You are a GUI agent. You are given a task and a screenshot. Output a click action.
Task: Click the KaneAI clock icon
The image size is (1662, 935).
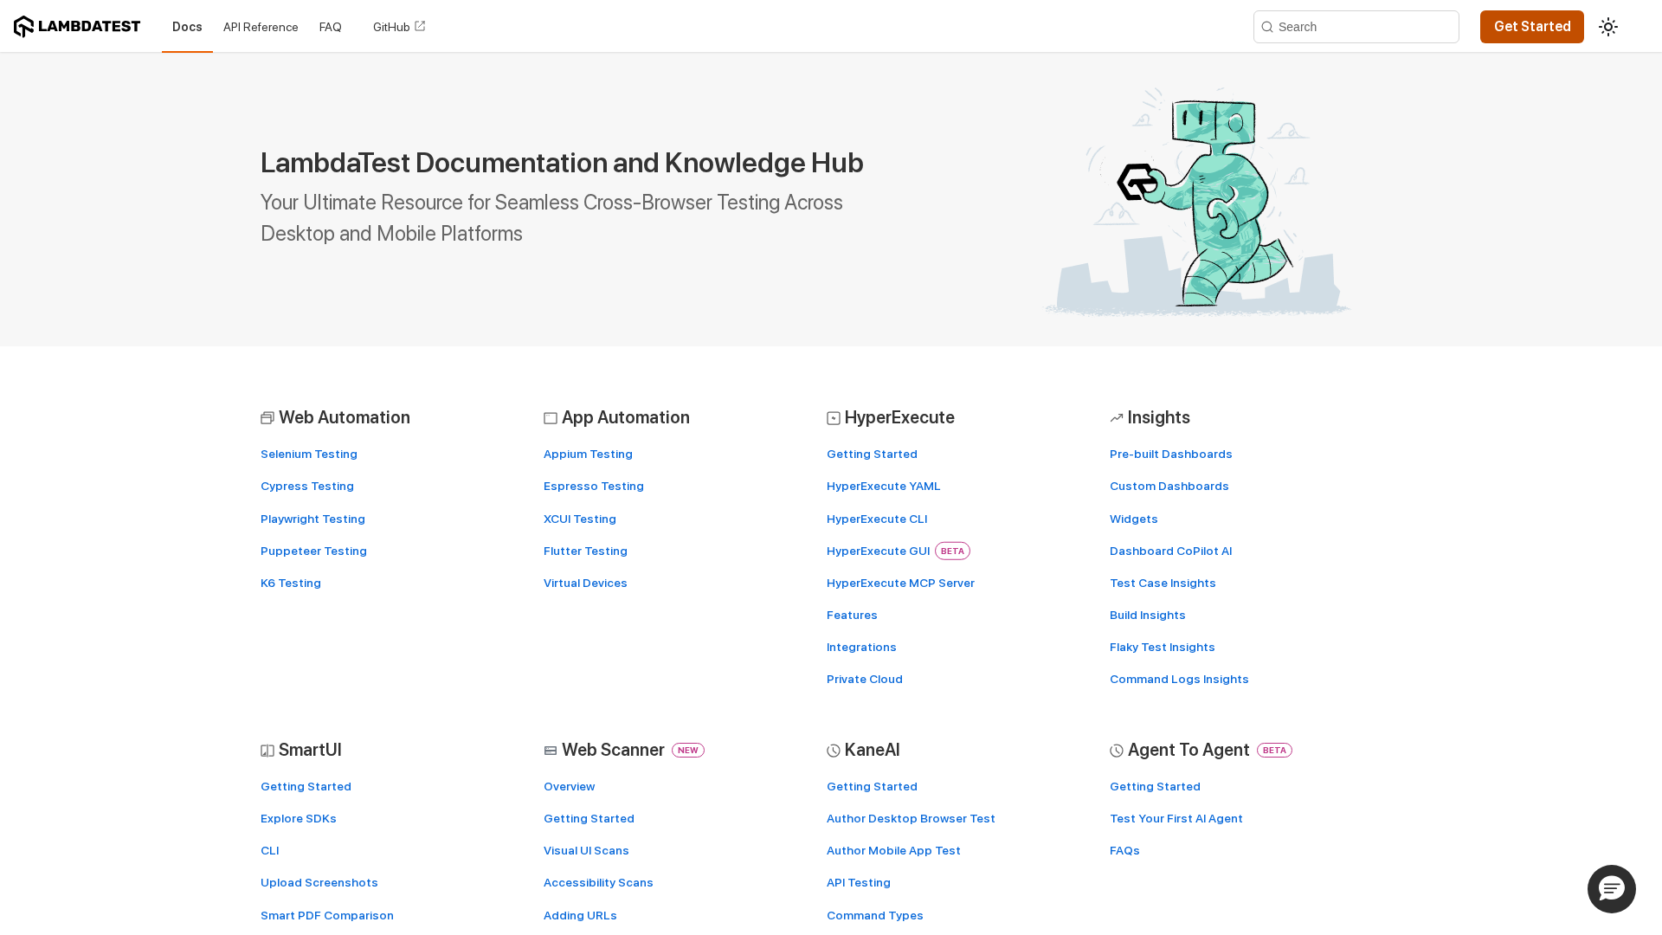(834, 751)
